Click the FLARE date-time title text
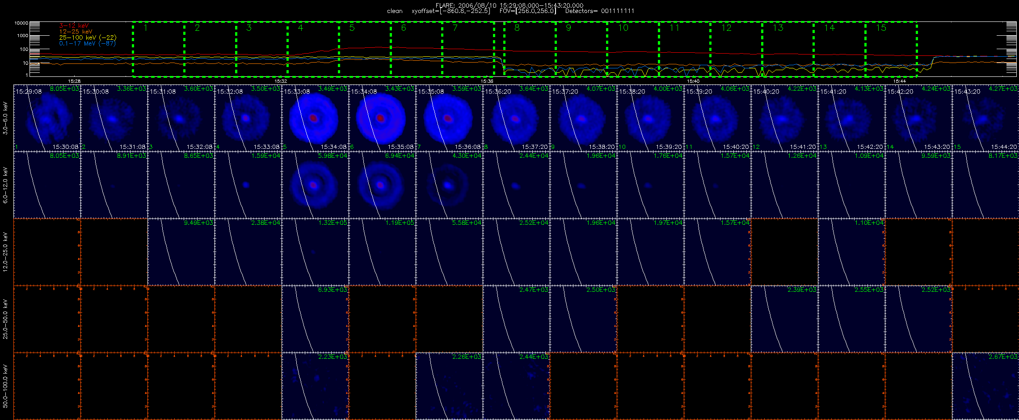The image size is (1019, 420). (x=509, y=5)
